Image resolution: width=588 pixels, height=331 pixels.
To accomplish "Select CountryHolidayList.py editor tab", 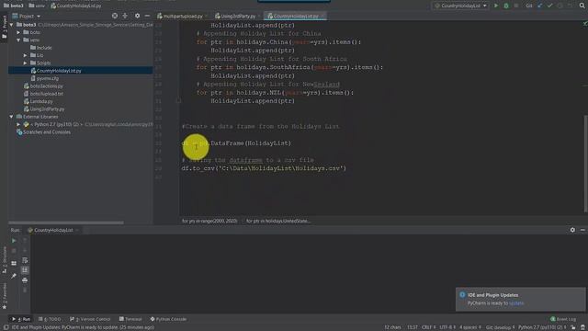I will tap(295, 17).
